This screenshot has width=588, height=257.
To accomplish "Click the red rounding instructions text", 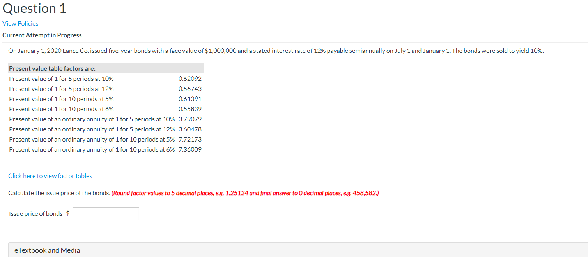I will coord(246,193).
